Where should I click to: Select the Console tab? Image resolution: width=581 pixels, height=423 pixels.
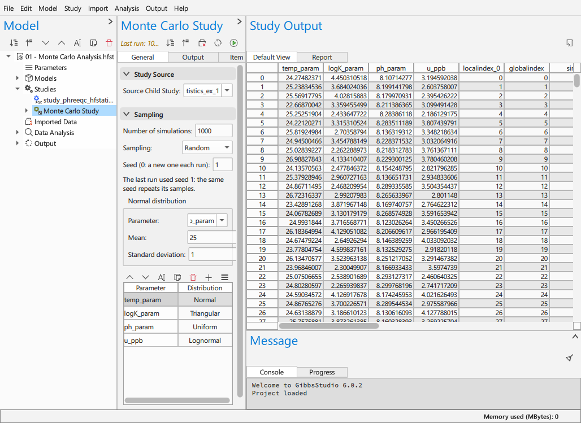click(272, 372)
